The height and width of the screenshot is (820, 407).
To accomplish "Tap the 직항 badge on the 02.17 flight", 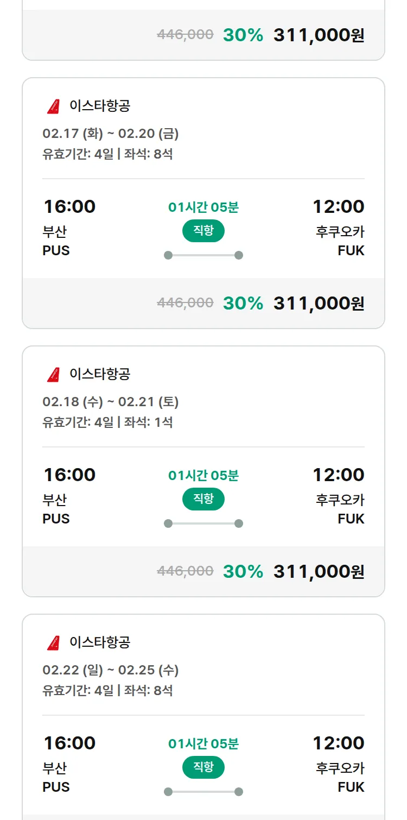I will click(x=203, y=231).
